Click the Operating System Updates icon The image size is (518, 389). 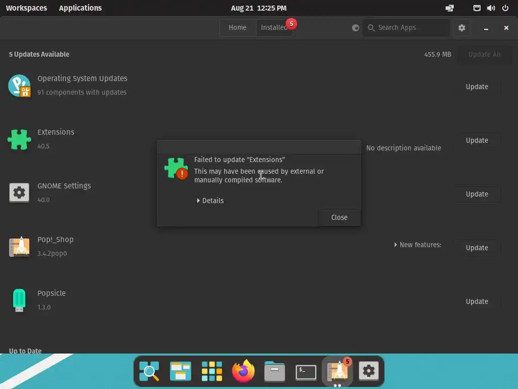click(x=19, y=86)
